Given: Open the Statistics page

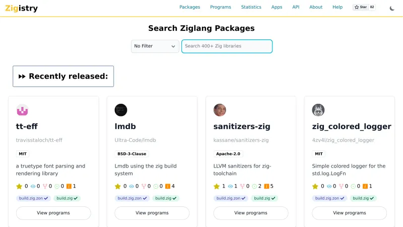Looking at the screenshot, I should pyautogui.click(x=251, y=7).
